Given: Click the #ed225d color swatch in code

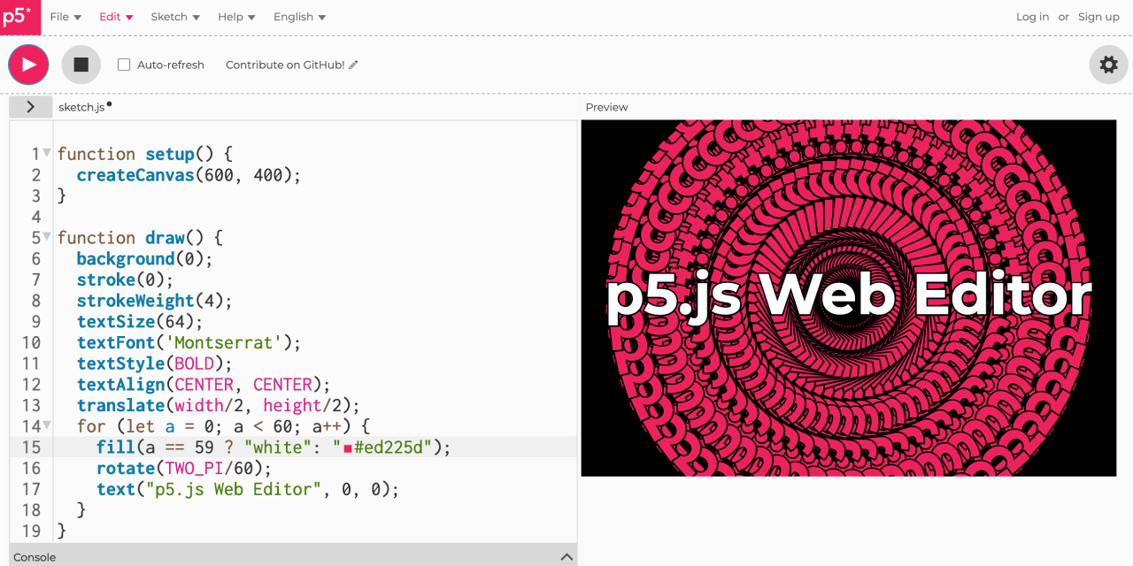Looking at the screenshot, I should click(348, 448).
